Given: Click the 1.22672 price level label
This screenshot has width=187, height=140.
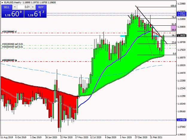Looking at the screenshot, I should pyautogui.click(x=181, y=13).
